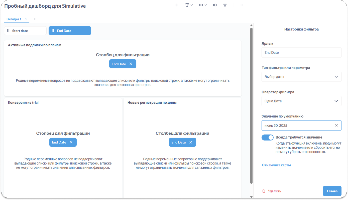348x200 pixels.
Task: Click the Удалить delete button
Action: coord(272,191)
